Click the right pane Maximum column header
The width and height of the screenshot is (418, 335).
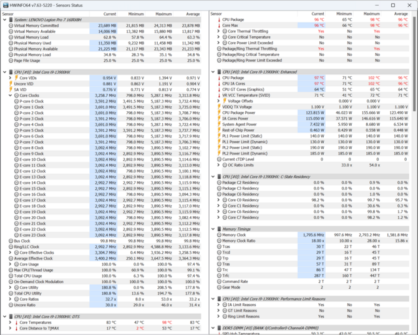[x=367, y=14]
